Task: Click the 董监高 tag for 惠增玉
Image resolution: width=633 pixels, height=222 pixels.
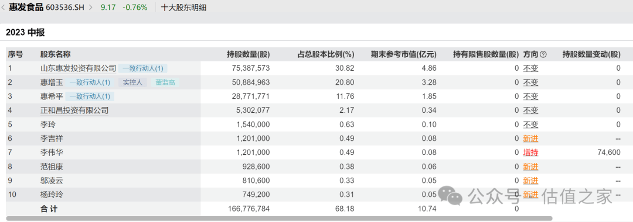Action: pyautogui.click(x=165, y=82)
